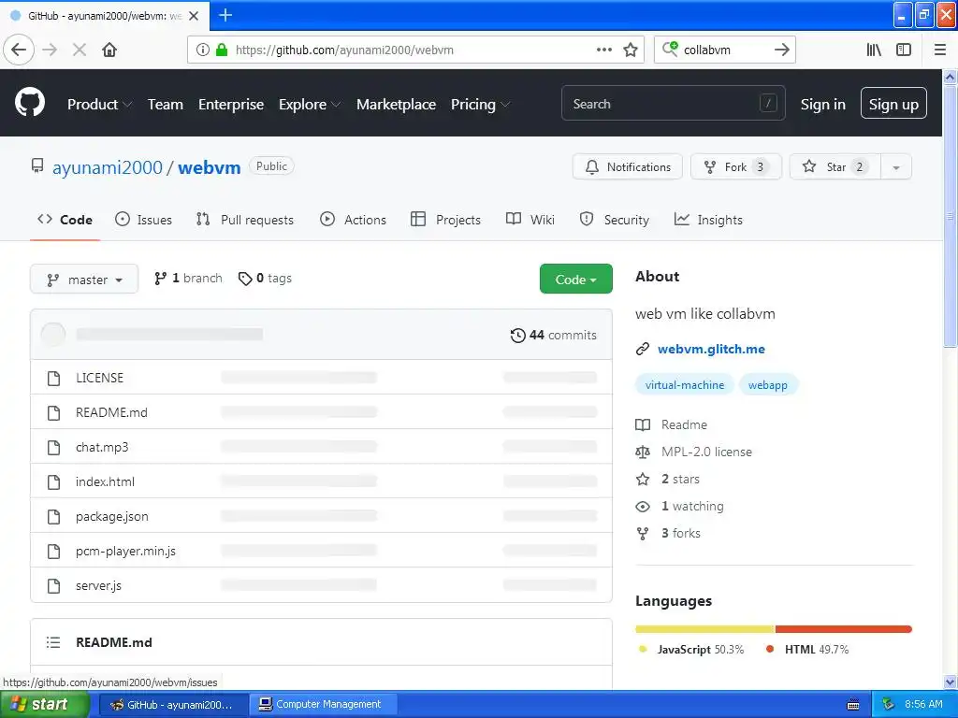Open the browser home page icon

tap(109, 50)
